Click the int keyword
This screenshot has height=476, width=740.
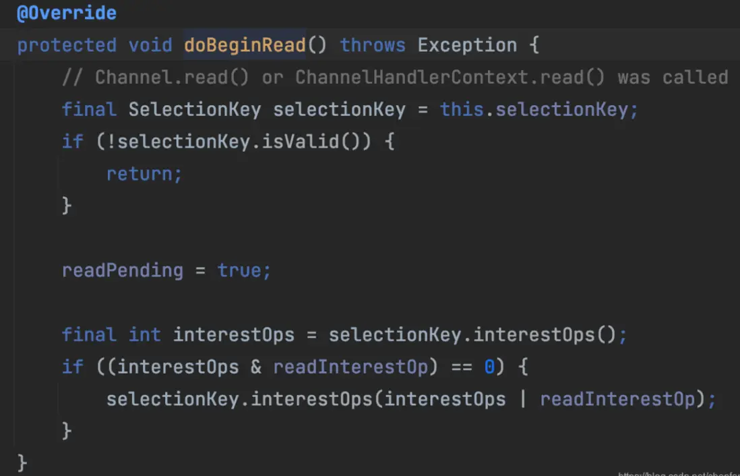(x=144, y=334)
